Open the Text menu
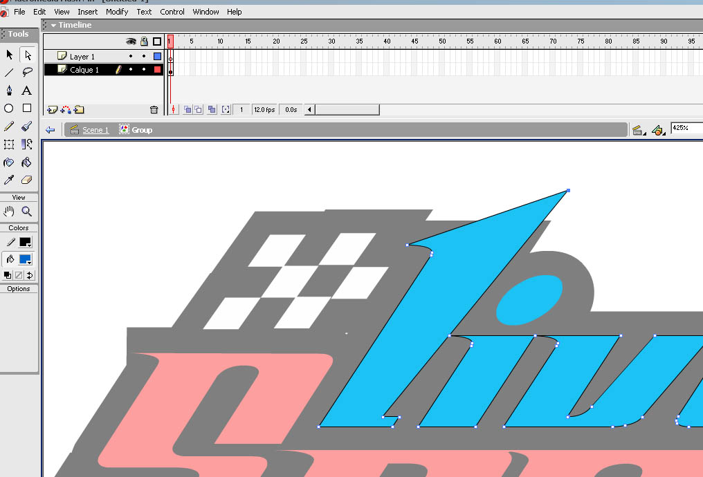This screenshot has width=703, height=477. pos(144,12)
